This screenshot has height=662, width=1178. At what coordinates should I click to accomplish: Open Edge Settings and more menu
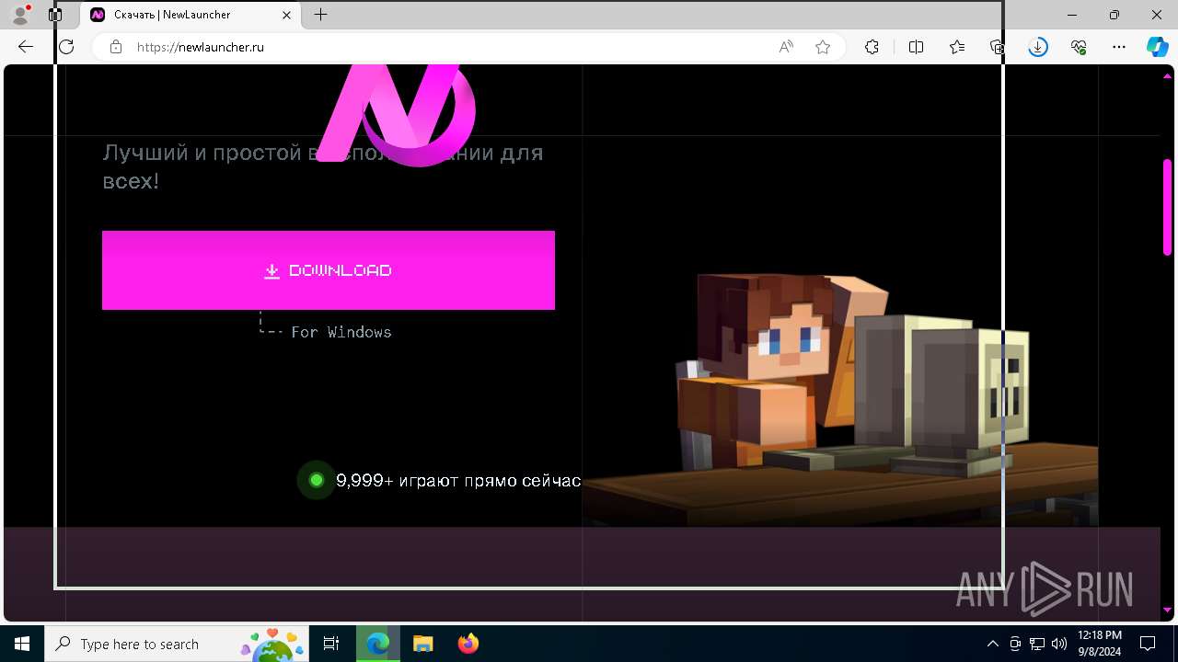(1119, 47)
